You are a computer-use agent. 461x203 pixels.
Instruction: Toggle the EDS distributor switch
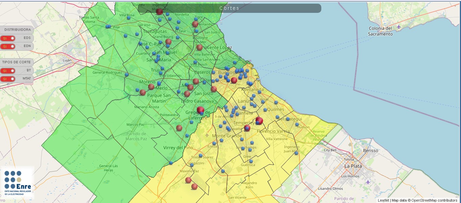(x=7, y=38)
